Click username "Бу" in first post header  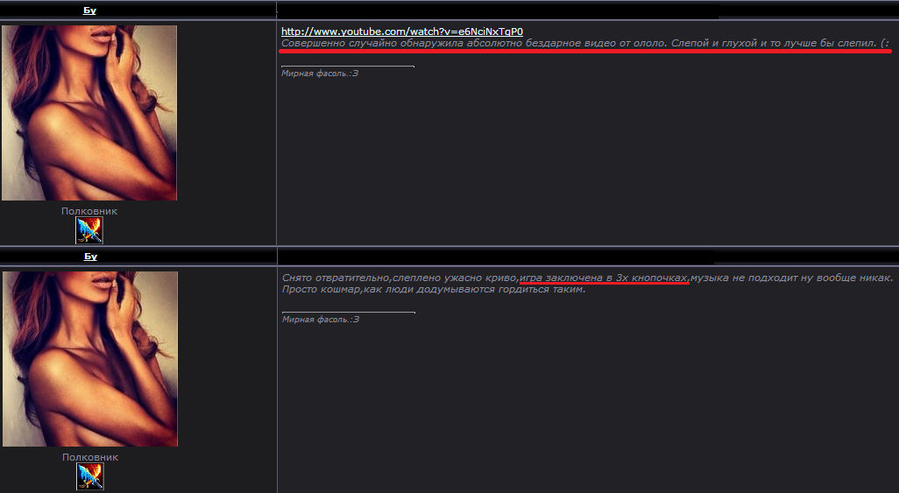click(x=89, y=11)
